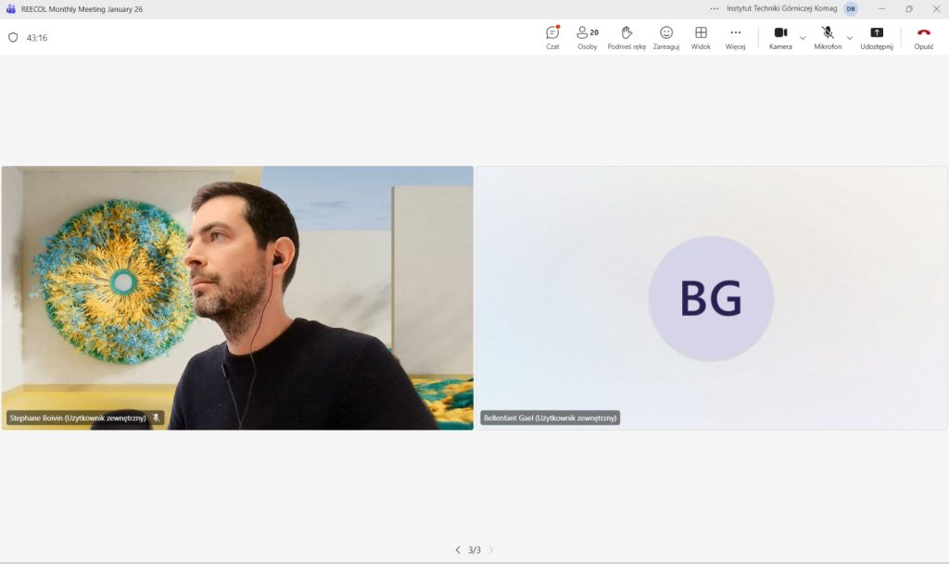The image size is (949, 564).
Task: Click the Udostępnij share screen icon
Action: [876, 37]
